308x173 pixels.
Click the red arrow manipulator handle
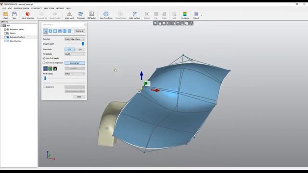pyautogui.click(x=155, y=90)
